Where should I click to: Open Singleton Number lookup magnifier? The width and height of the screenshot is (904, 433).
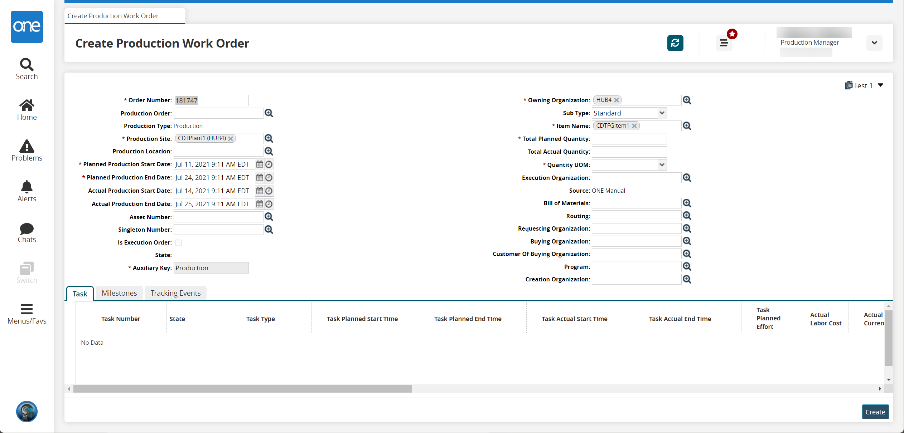click(x=269, y=230)
